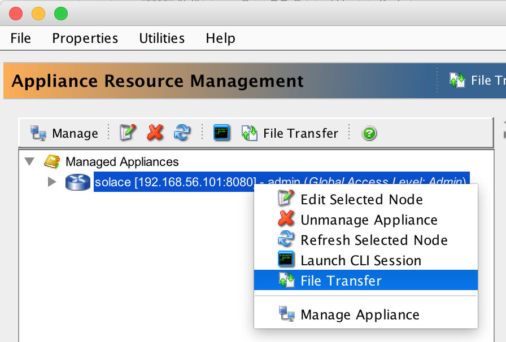Choose Manage Appliance in context menu
Image resolution: width=506 pixels, height=342 pixels.
[366, 314]
